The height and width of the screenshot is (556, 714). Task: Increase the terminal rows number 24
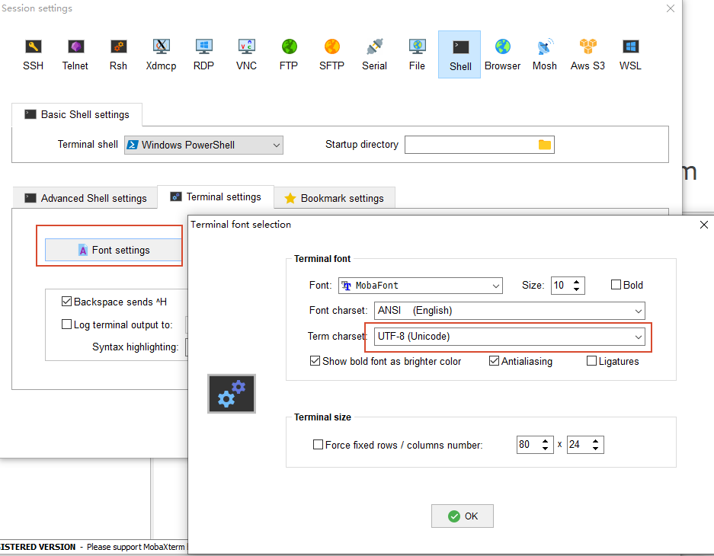coord(595,441)
